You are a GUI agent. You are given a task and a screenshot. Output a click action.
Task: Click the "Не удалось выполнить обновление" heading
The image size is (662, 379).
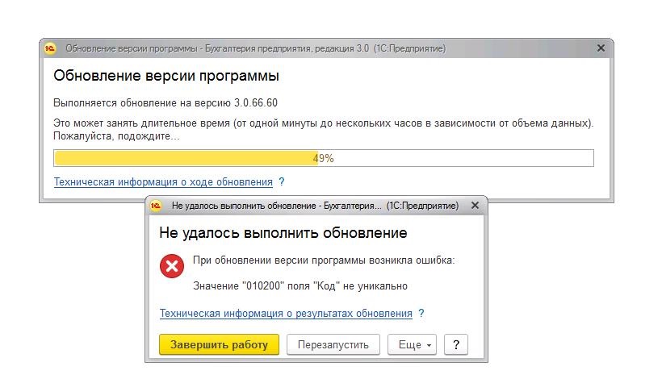tap(283, 233)
